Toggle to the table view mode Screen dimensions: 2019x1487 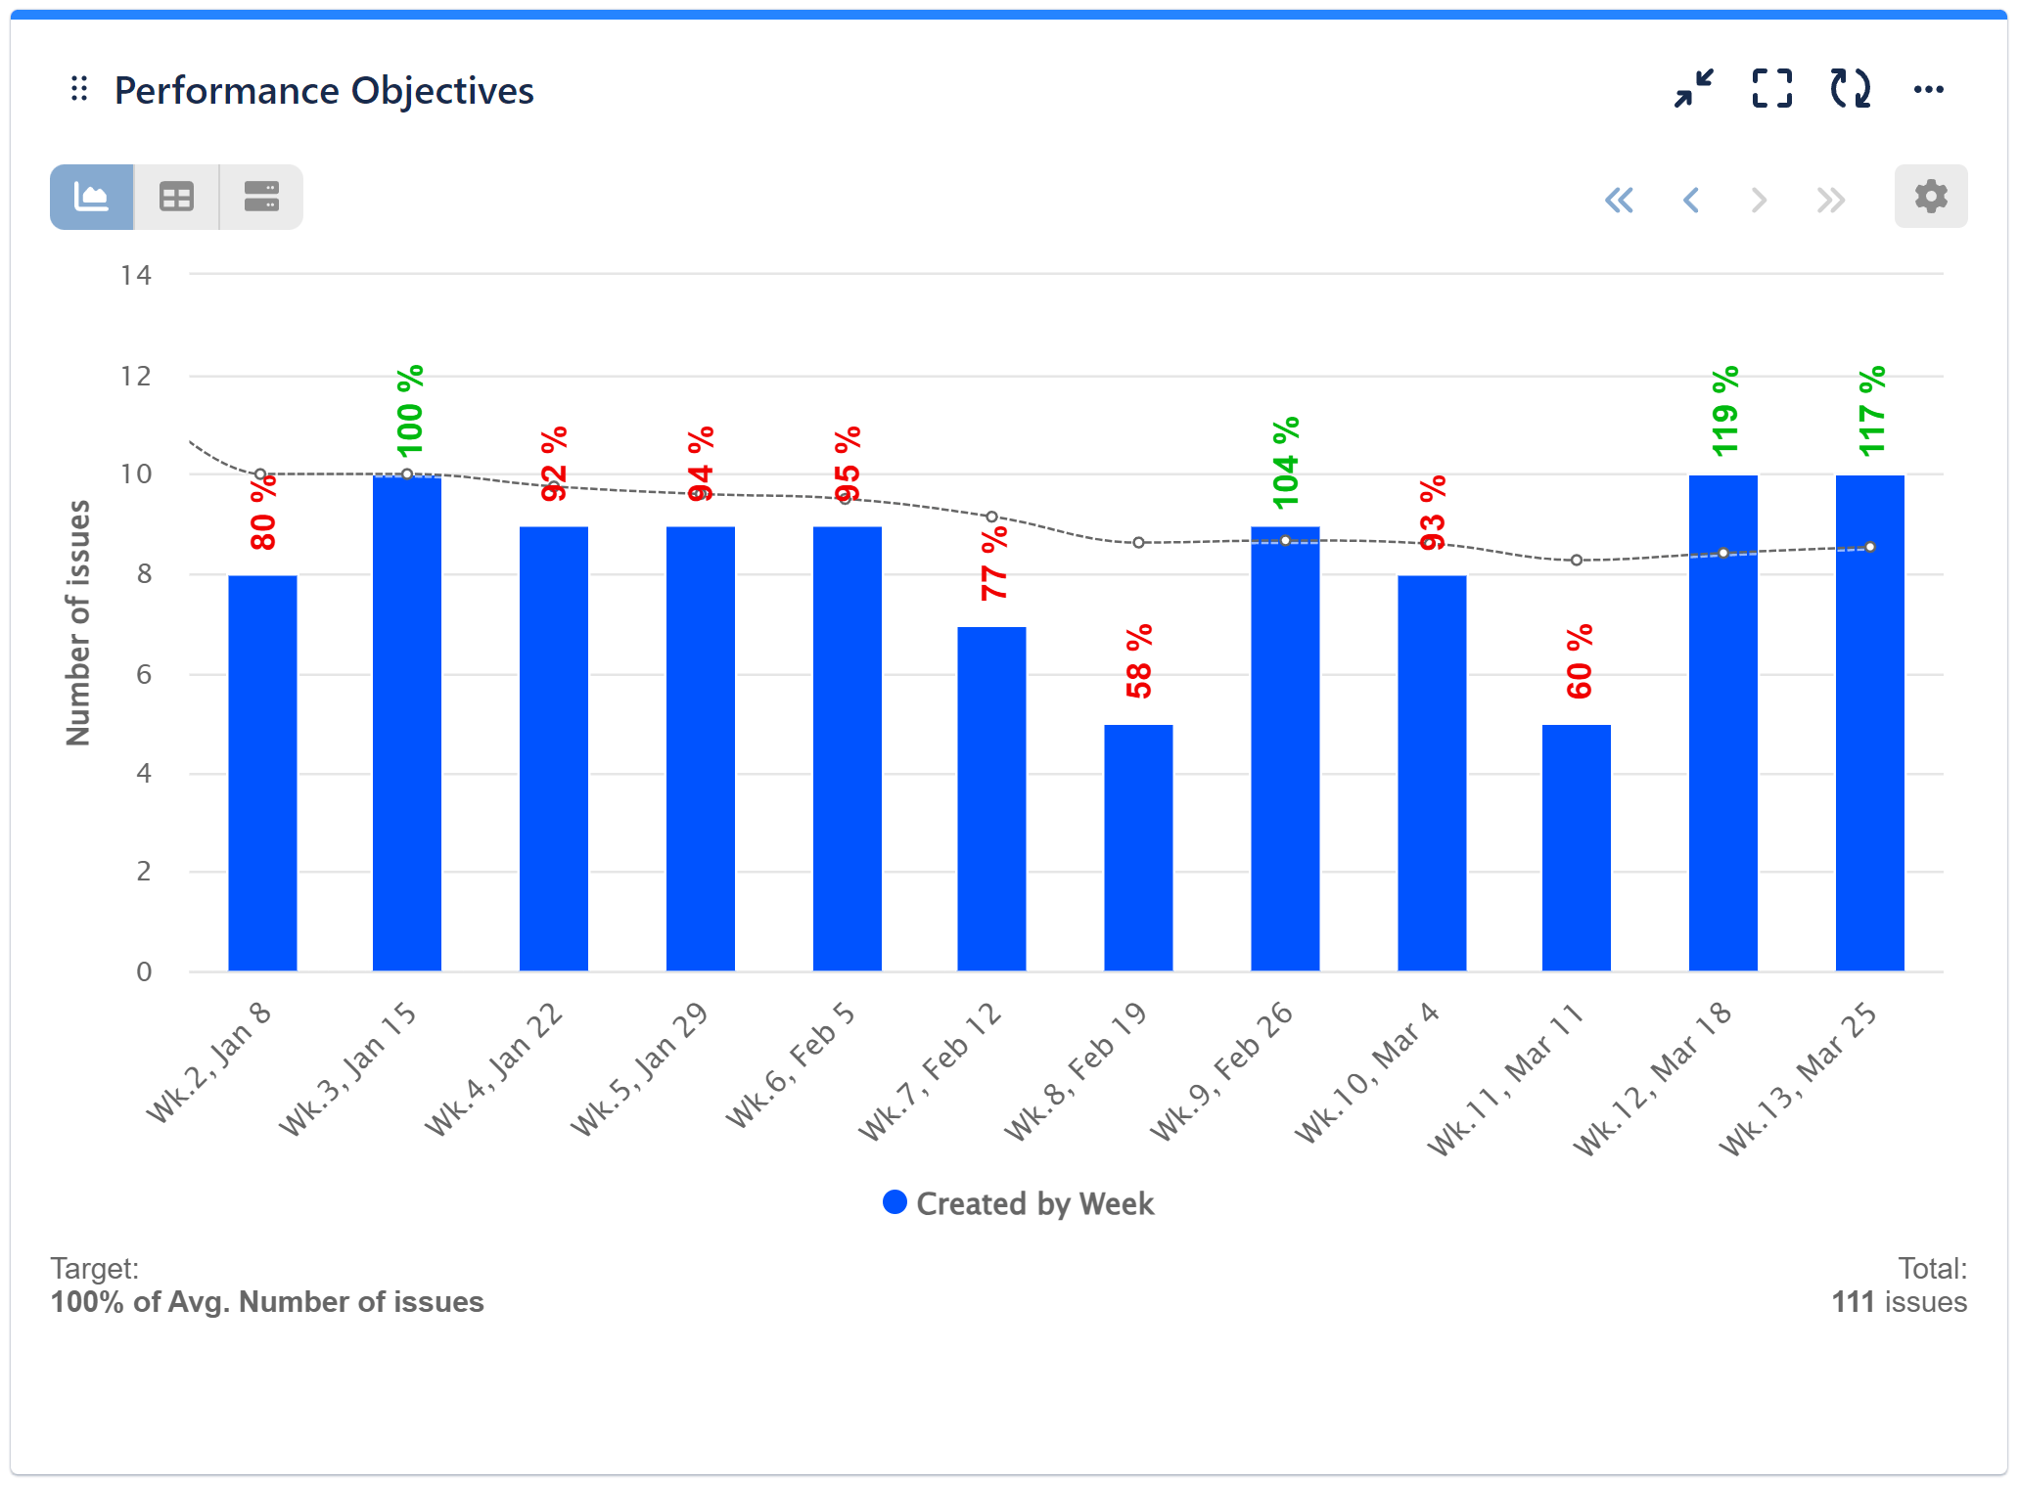[x=176, y=196]
